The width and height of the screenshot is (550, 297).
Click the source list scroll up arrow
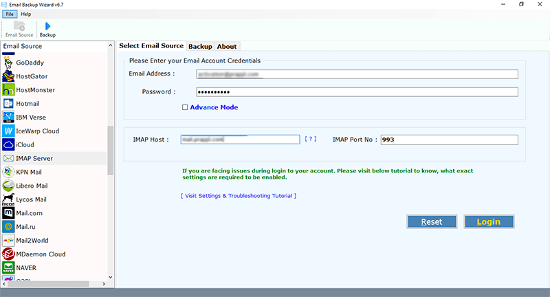tap(111, 45)
